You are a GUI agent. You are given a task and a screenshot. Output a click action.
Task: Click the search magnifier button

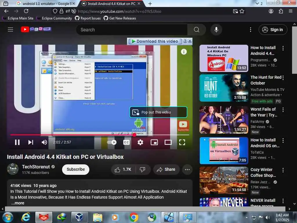(196, 30)
